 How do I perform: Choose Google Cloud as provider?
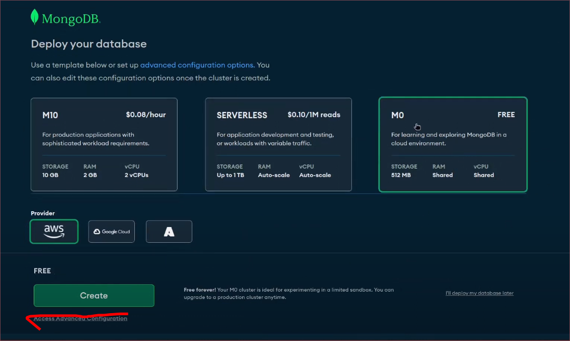(x=112, y=231)
